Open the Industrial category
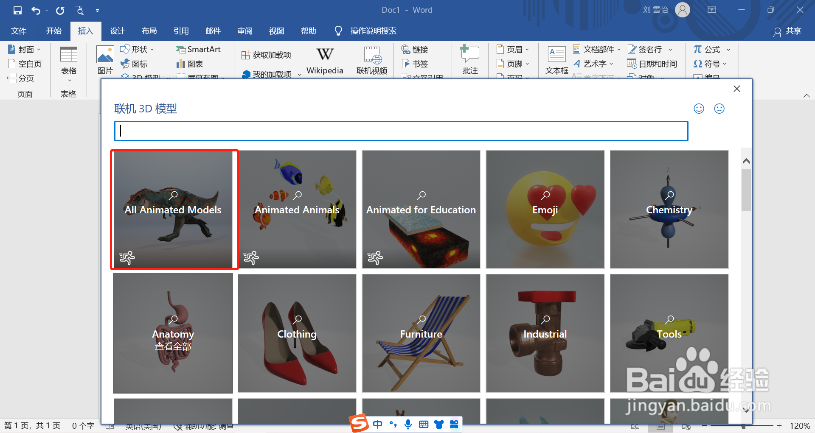 point(545,333)
